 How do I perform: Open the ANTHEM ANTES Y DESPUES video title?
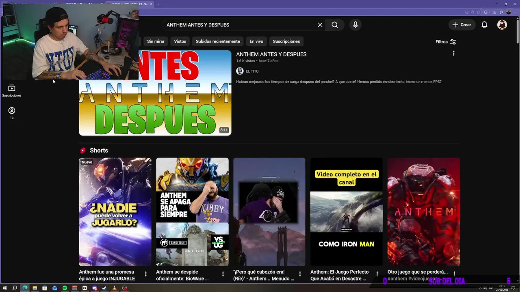click(271, 54)
